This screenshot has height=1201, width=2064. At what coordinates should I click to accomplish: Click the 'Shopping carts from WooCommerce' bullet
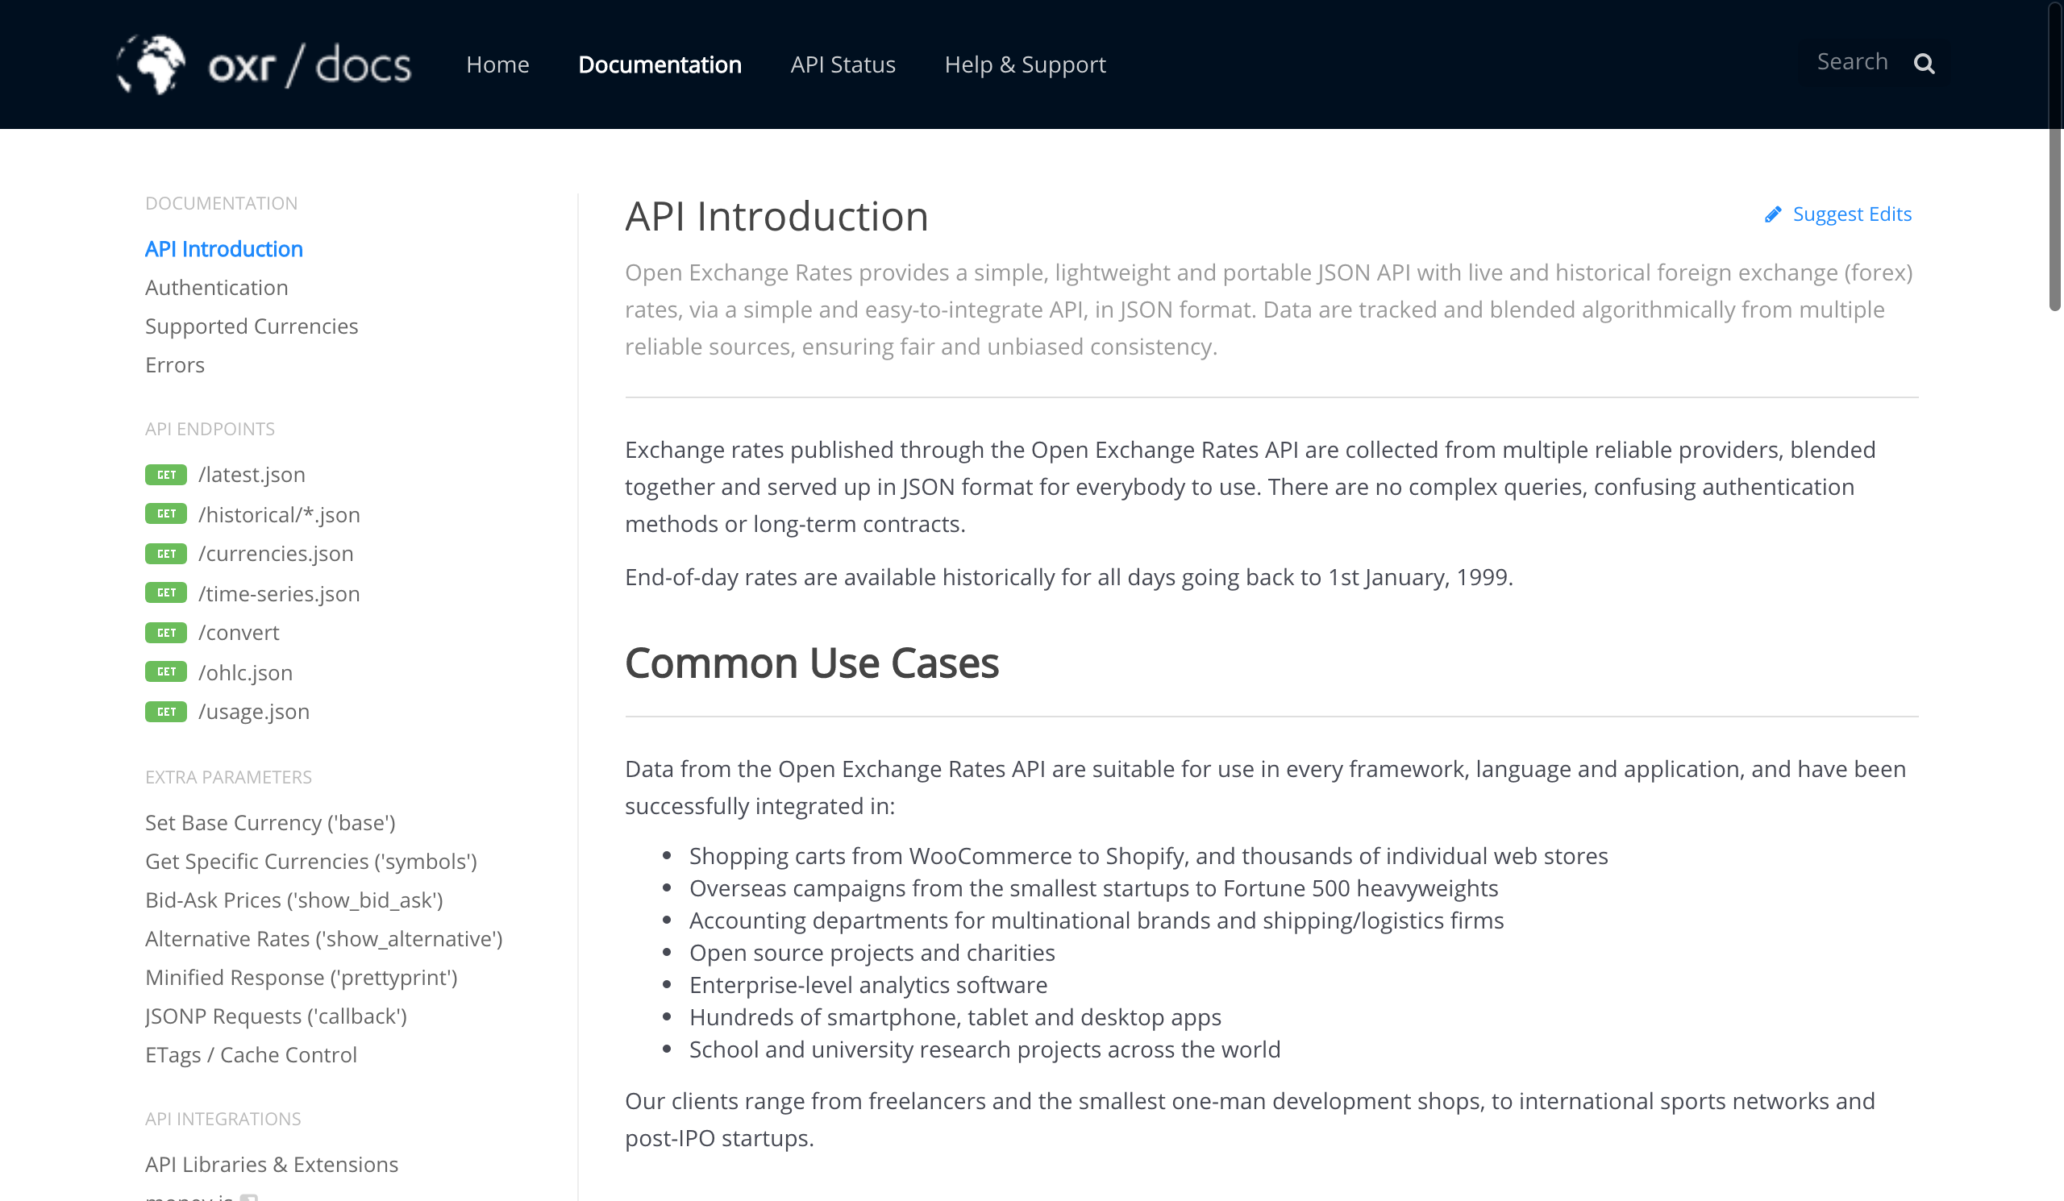[1148, 856]
